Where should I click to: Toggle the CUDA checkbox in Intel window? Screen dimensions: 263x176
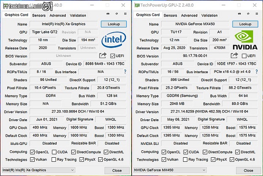(x=54, y=152)
